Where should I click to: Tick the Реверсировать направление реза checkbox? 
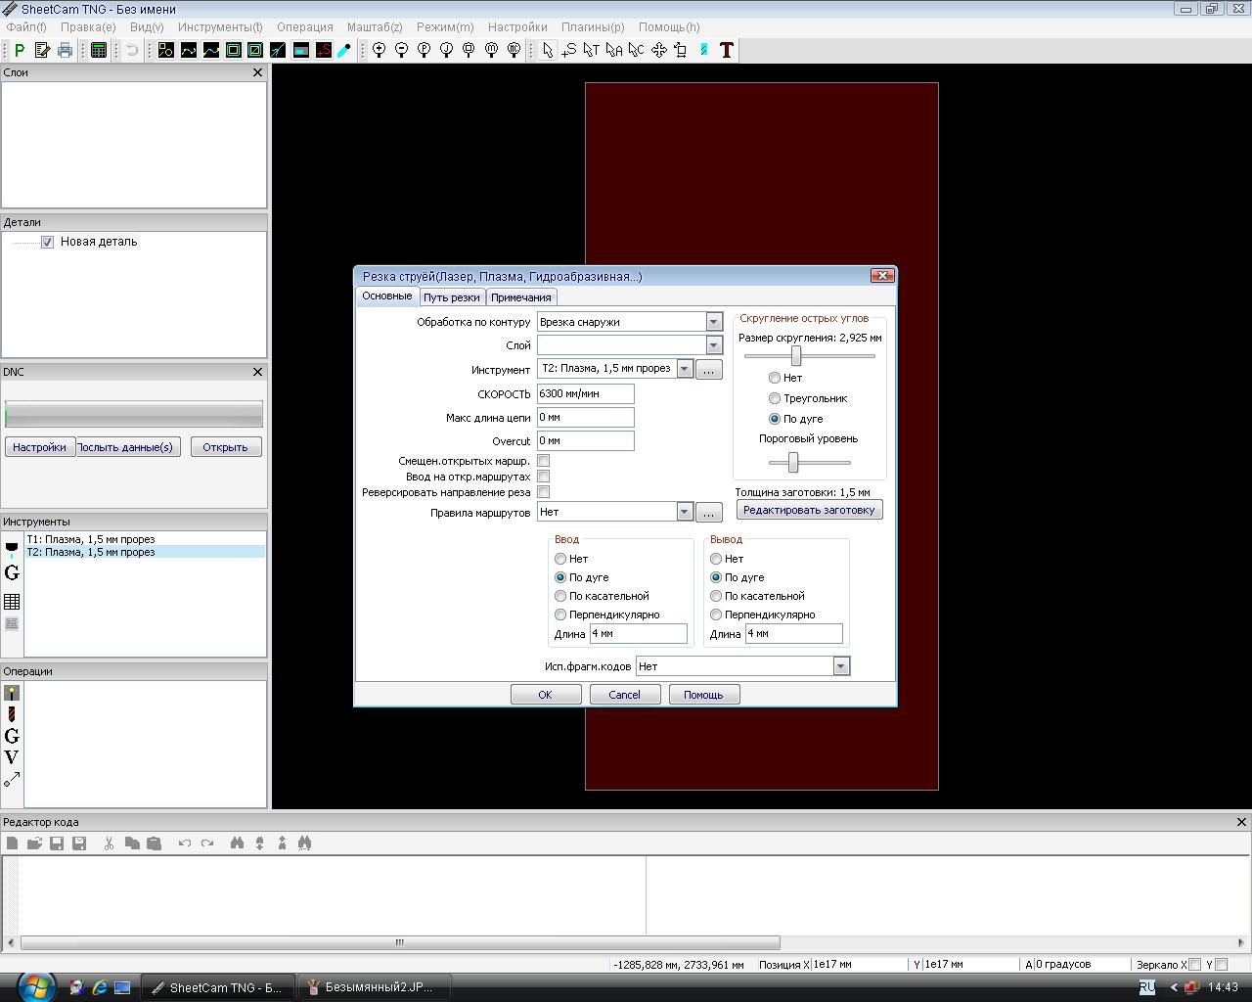543,491
